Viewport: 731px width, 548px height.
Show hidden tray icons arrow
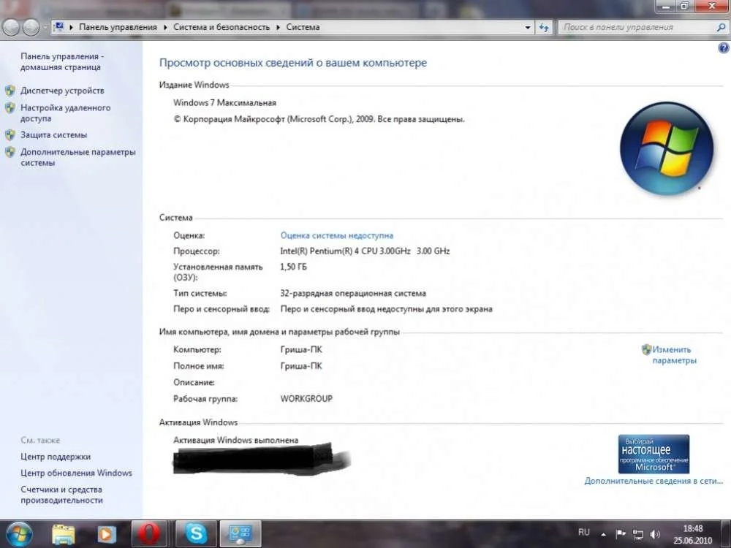point(603,535)
